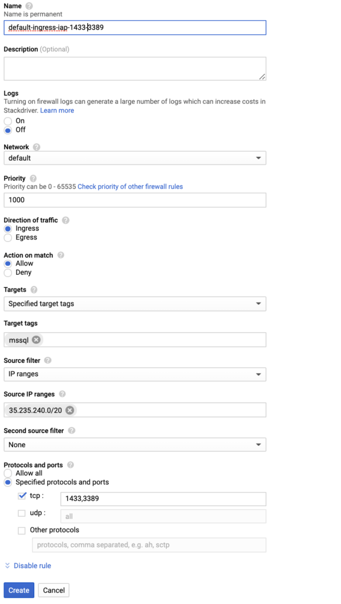Screen dimensions: 341x604
Task: Expand the Disable rule section
Action: [28, 566]
